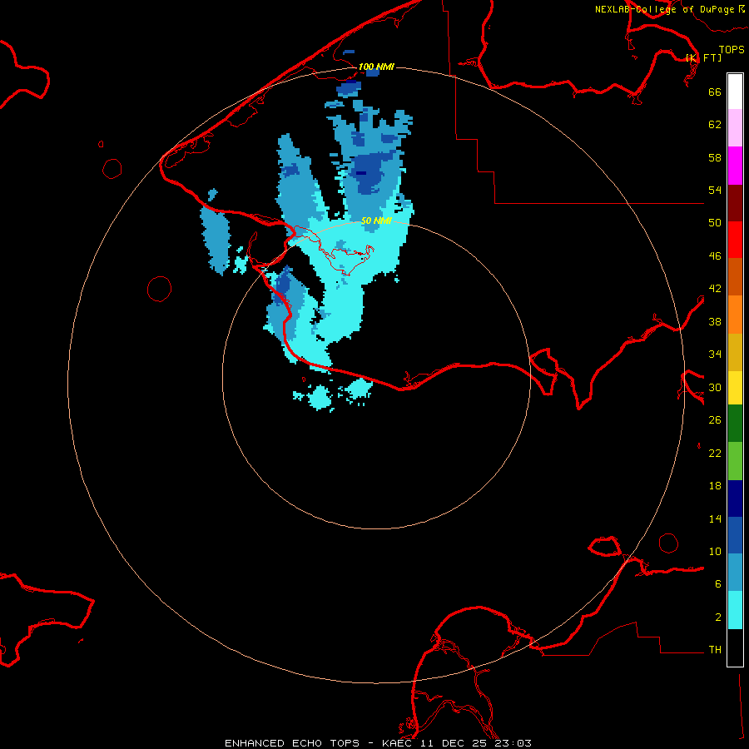This screenshot has height=749, width=749.
Task: Click the medium blue legend swatch
Action: (735, 535)
